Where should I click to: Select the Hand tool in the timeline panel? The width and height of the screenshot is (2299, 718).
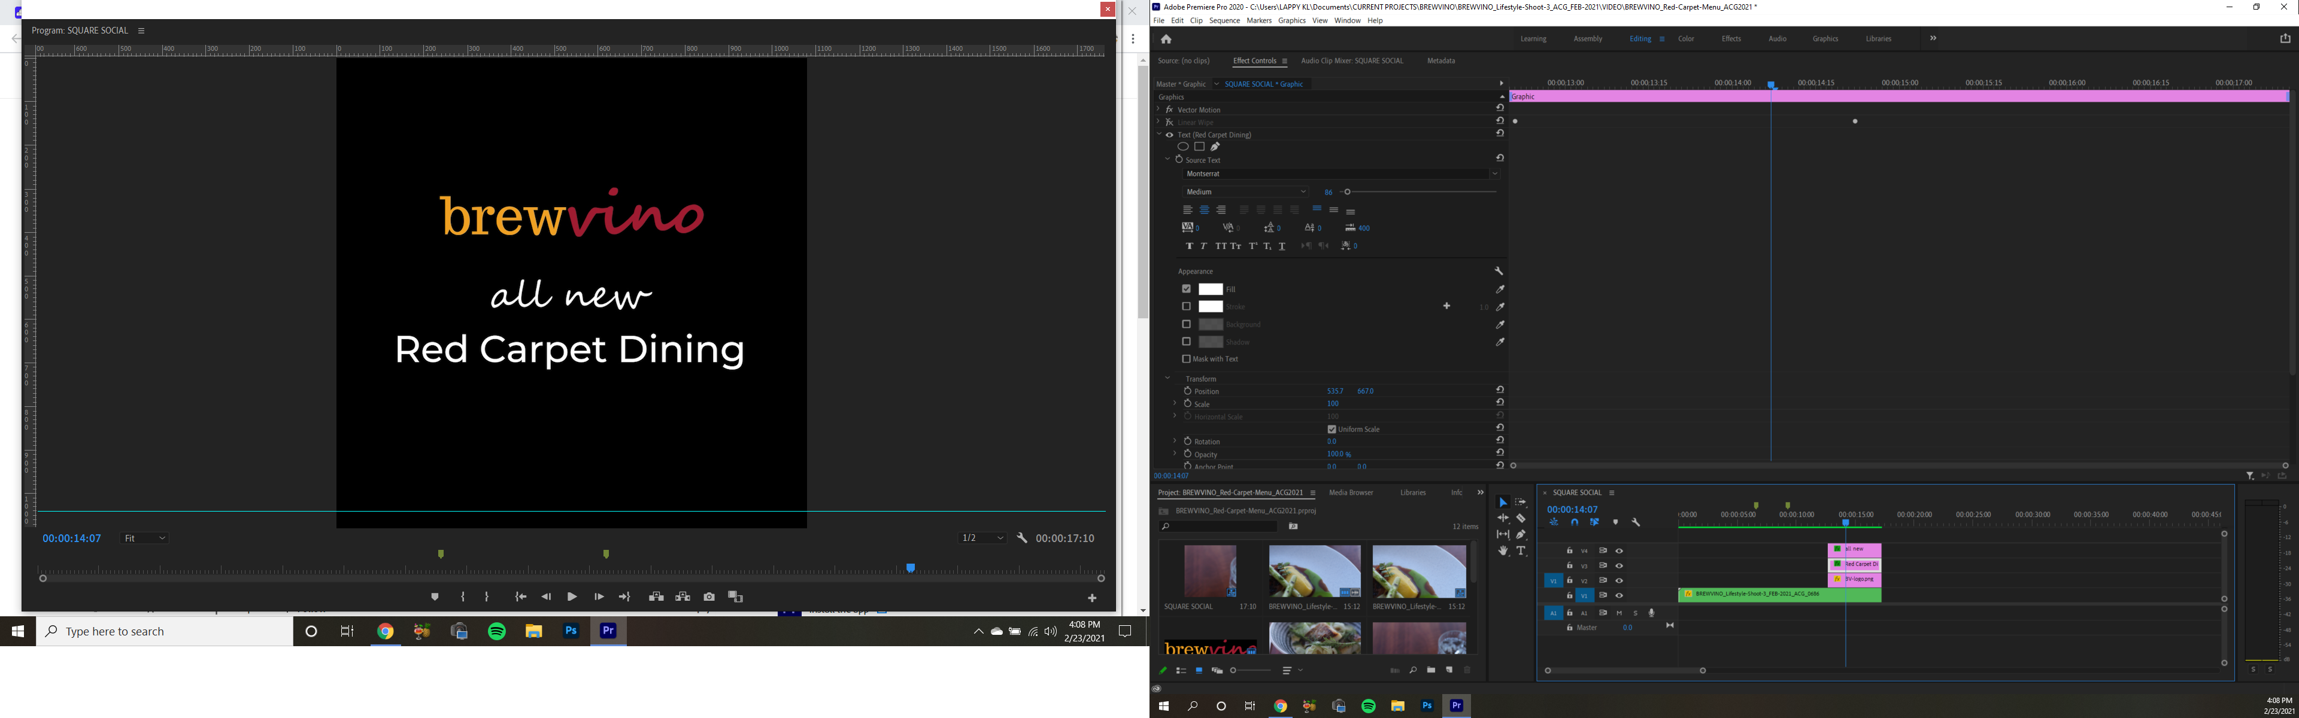[x=1504, y=550]
